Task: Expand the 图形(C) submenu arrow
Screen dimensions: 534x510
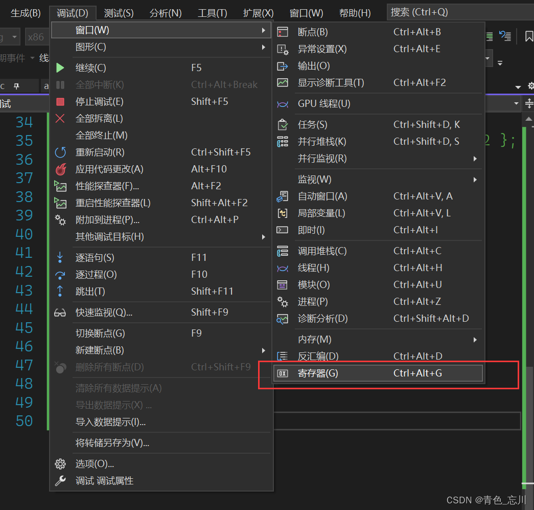Action: (x=264, y=47)
